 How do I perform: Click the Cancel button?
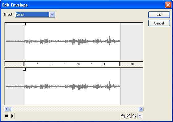pyautogui.click(x=159, y=23)
